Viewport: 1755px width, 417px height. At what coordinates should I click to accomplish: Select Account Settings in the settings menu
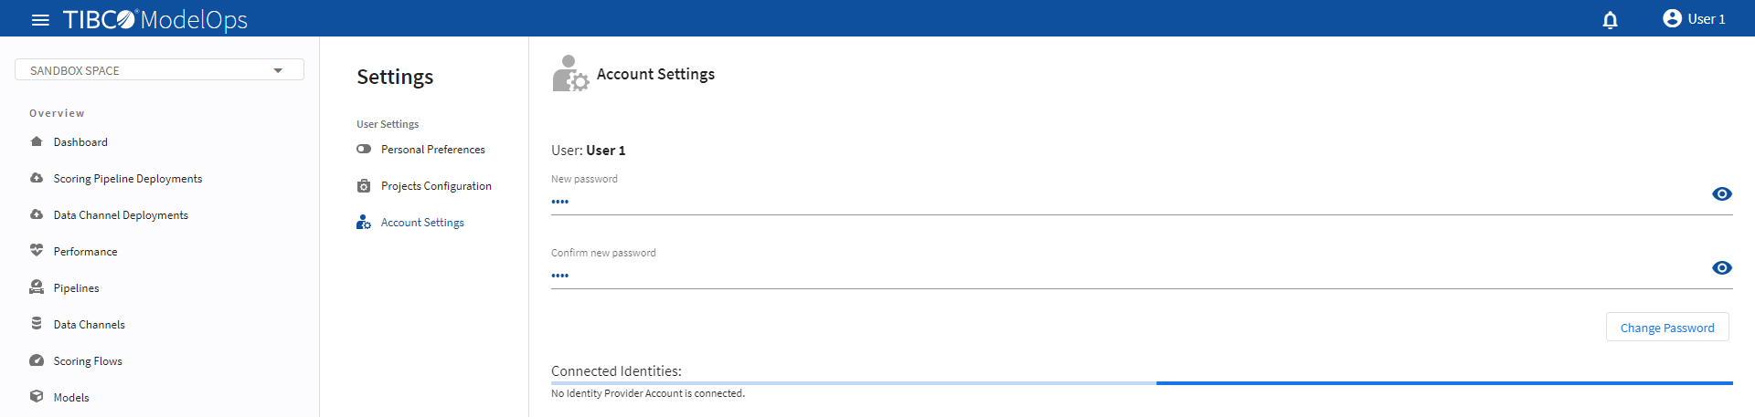[x=422, y=223]
